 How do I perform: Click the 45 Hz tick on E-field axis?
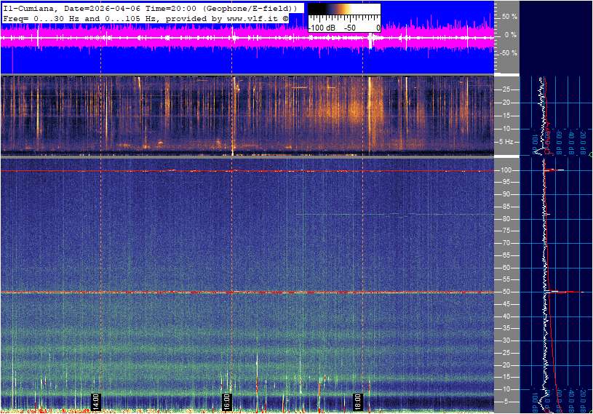pyautogui.click(x=506, y=304)
